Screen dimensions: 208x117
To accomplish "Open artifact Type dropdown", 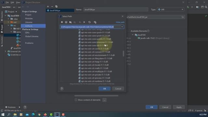I will point(170,9).
